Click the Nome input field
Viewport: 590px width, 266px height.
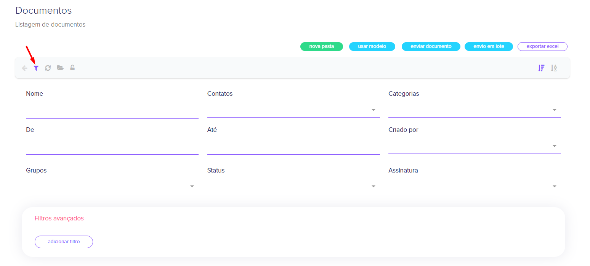point(112,111)
